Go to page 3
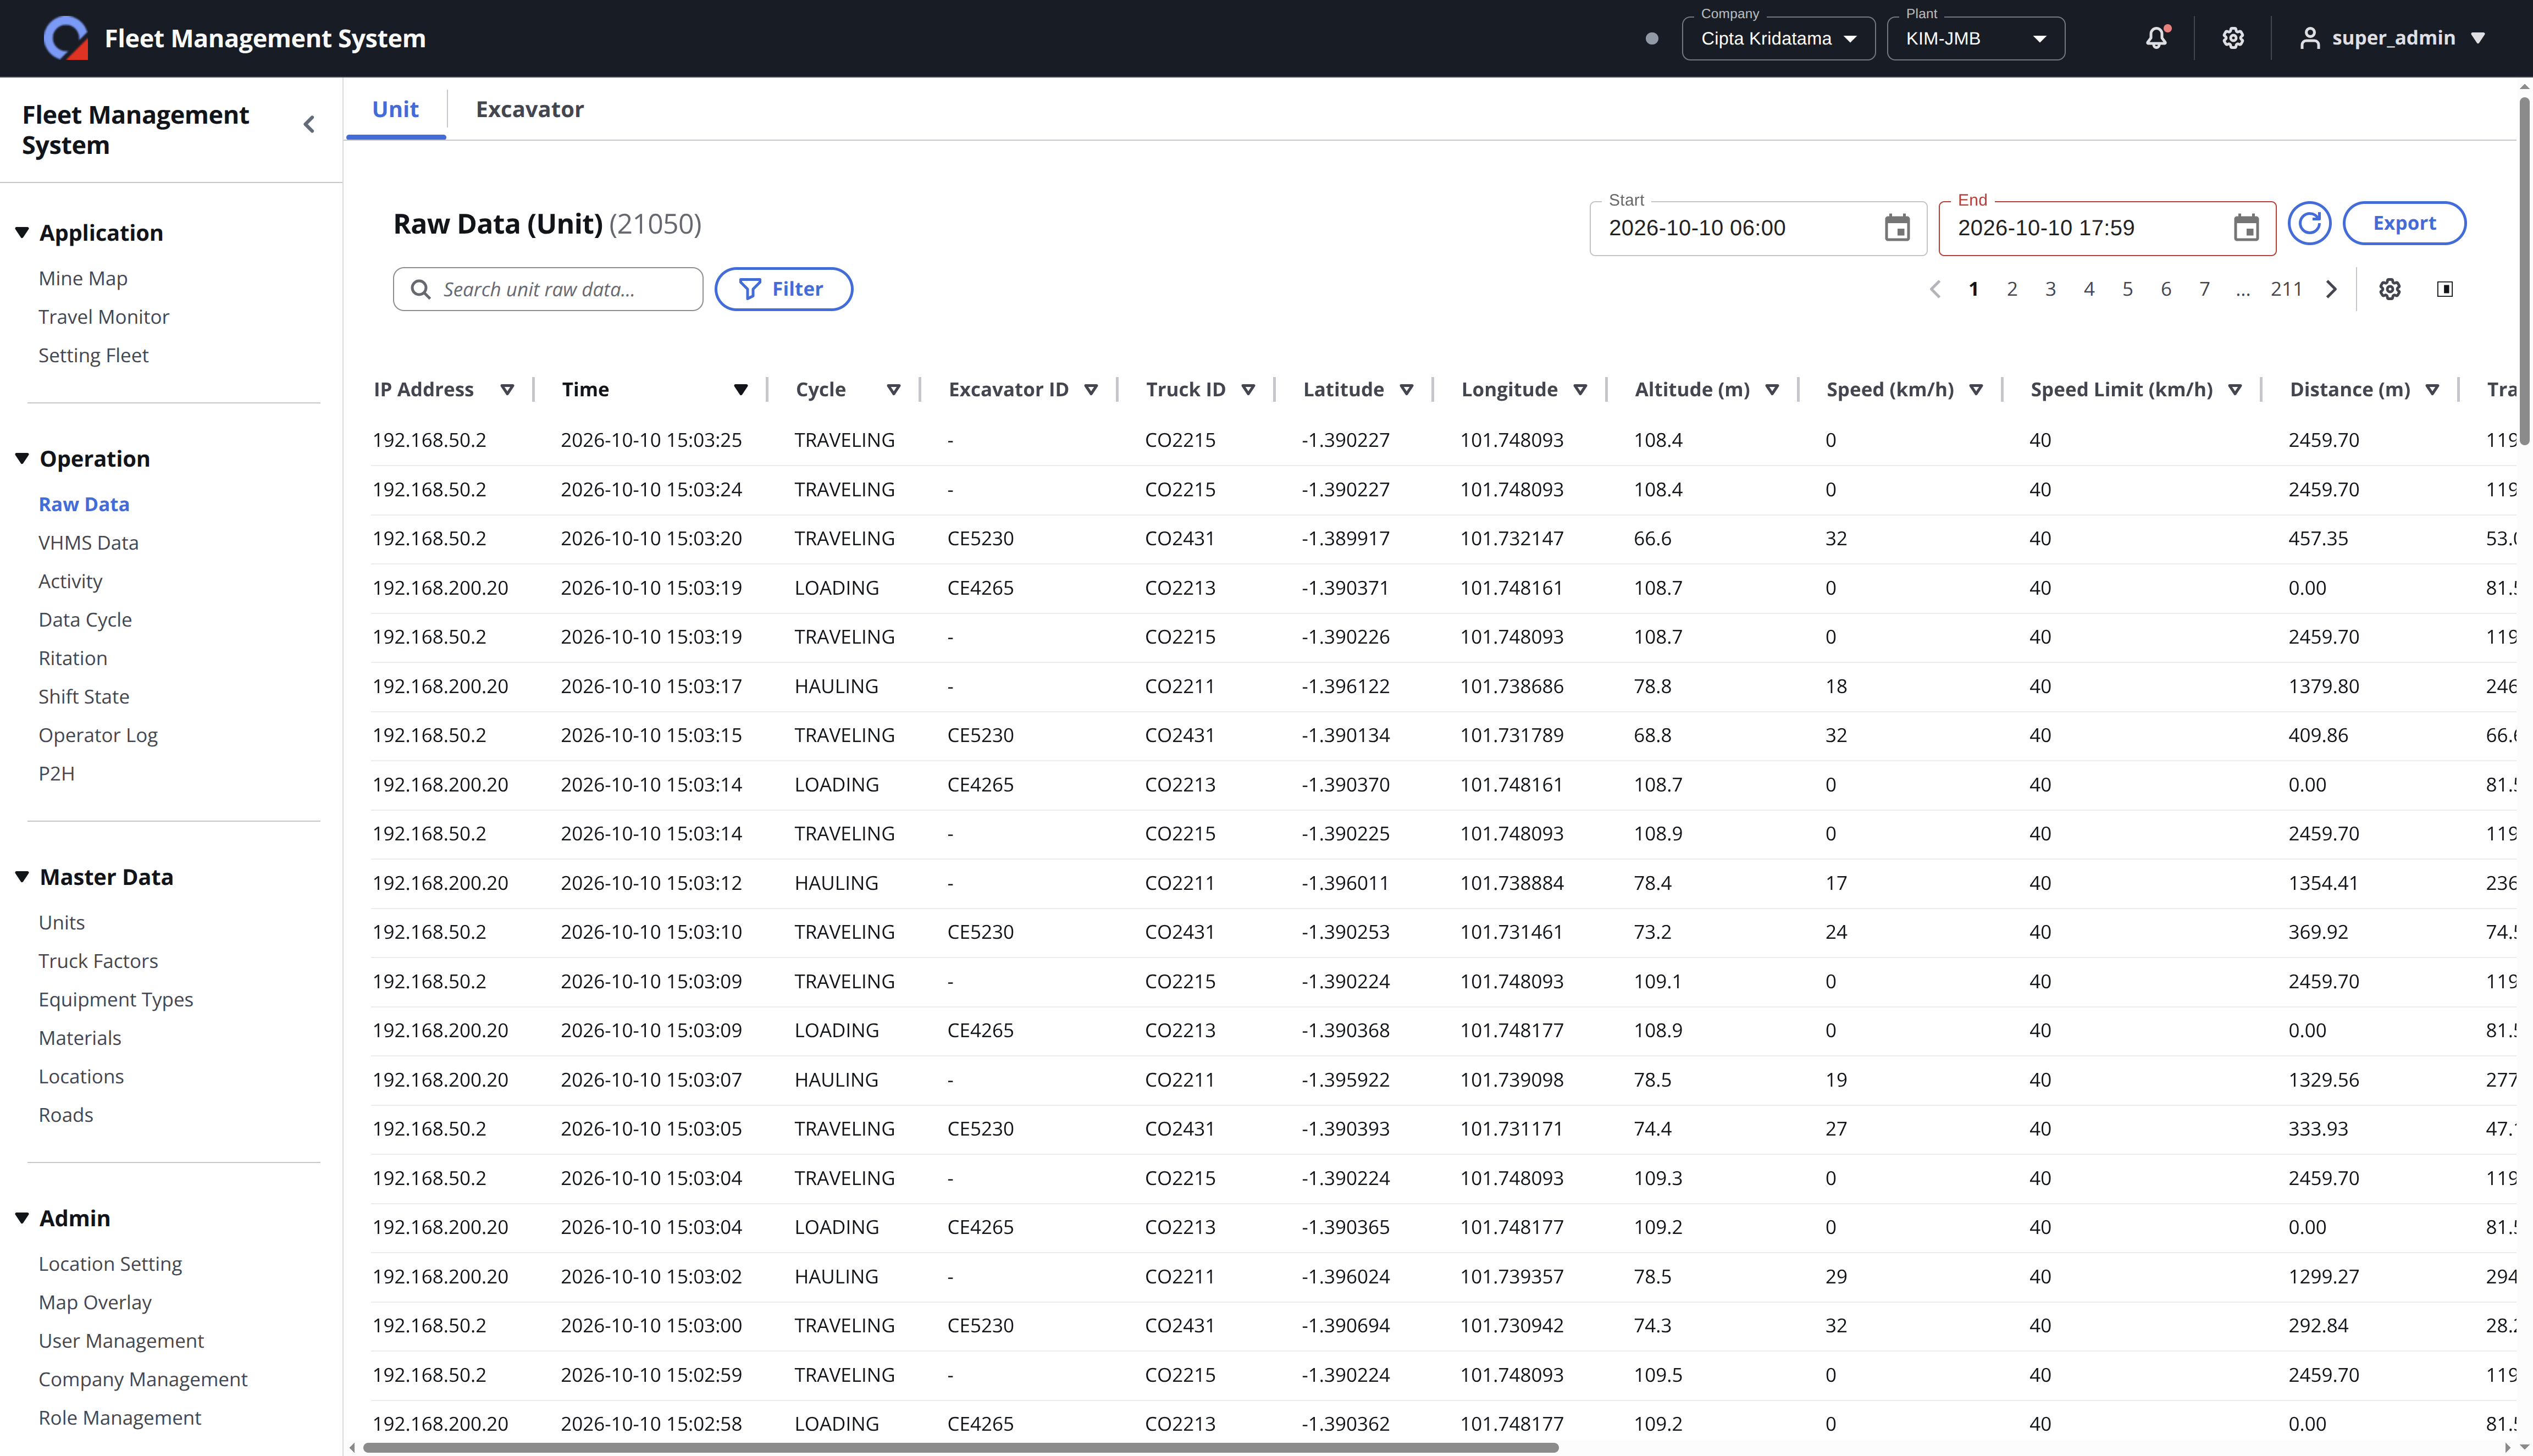 (2050, 289)
